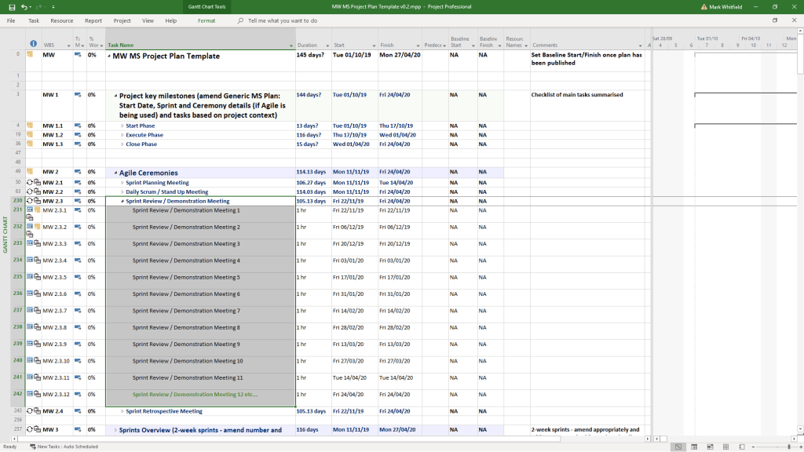804x452 pixels.
Task: Click the Zoom In plus button
Action: pos(800,447)
